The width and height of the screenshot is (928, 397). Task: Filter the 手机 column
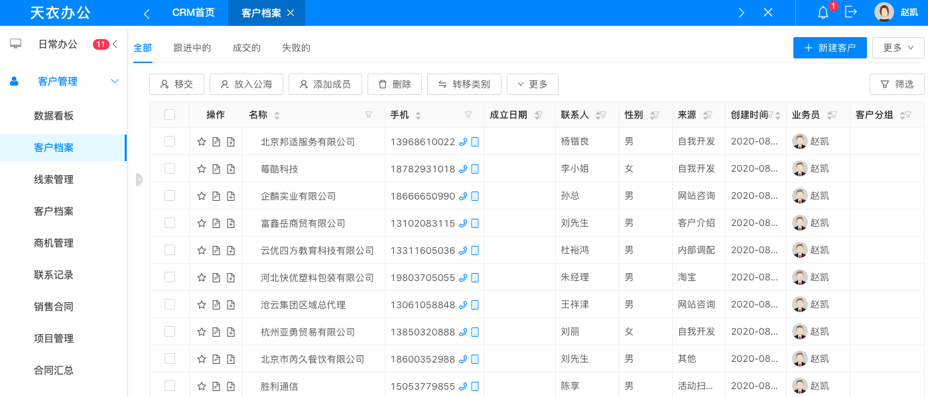pyautogui.click(x=468, y=115)
